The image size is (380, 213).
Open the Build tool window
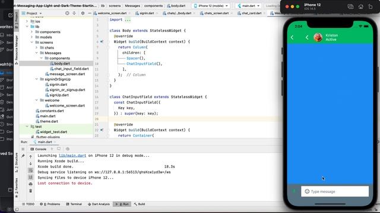(x=140, y=204)
